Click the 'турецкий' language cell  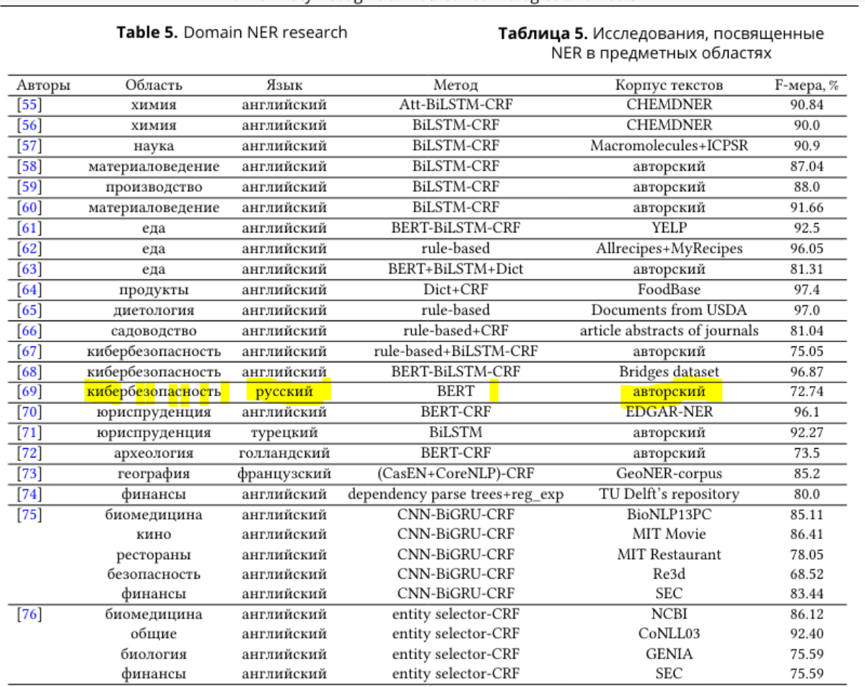coord(284,432)
